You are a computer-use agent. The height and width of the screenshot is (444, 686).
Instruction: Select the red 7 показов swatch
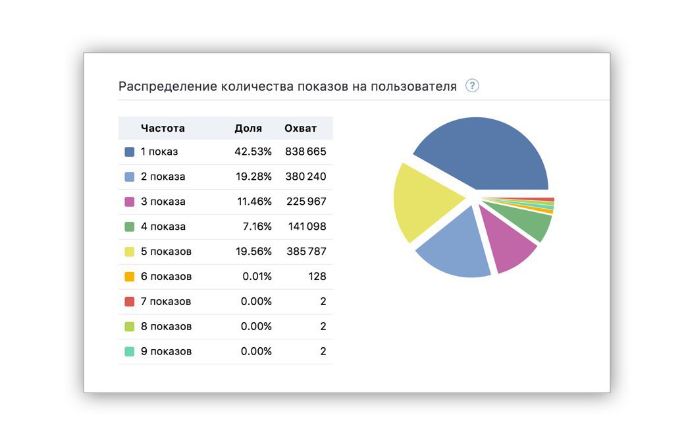coord(130,302)
